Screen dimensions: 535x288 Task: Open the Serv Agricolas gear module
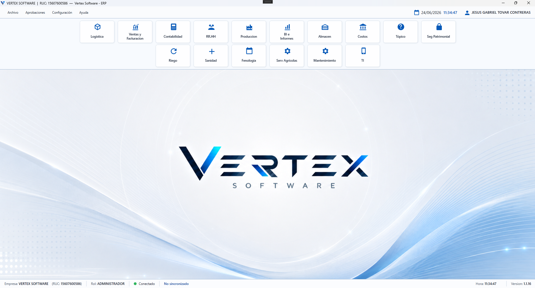pos(287,56)
